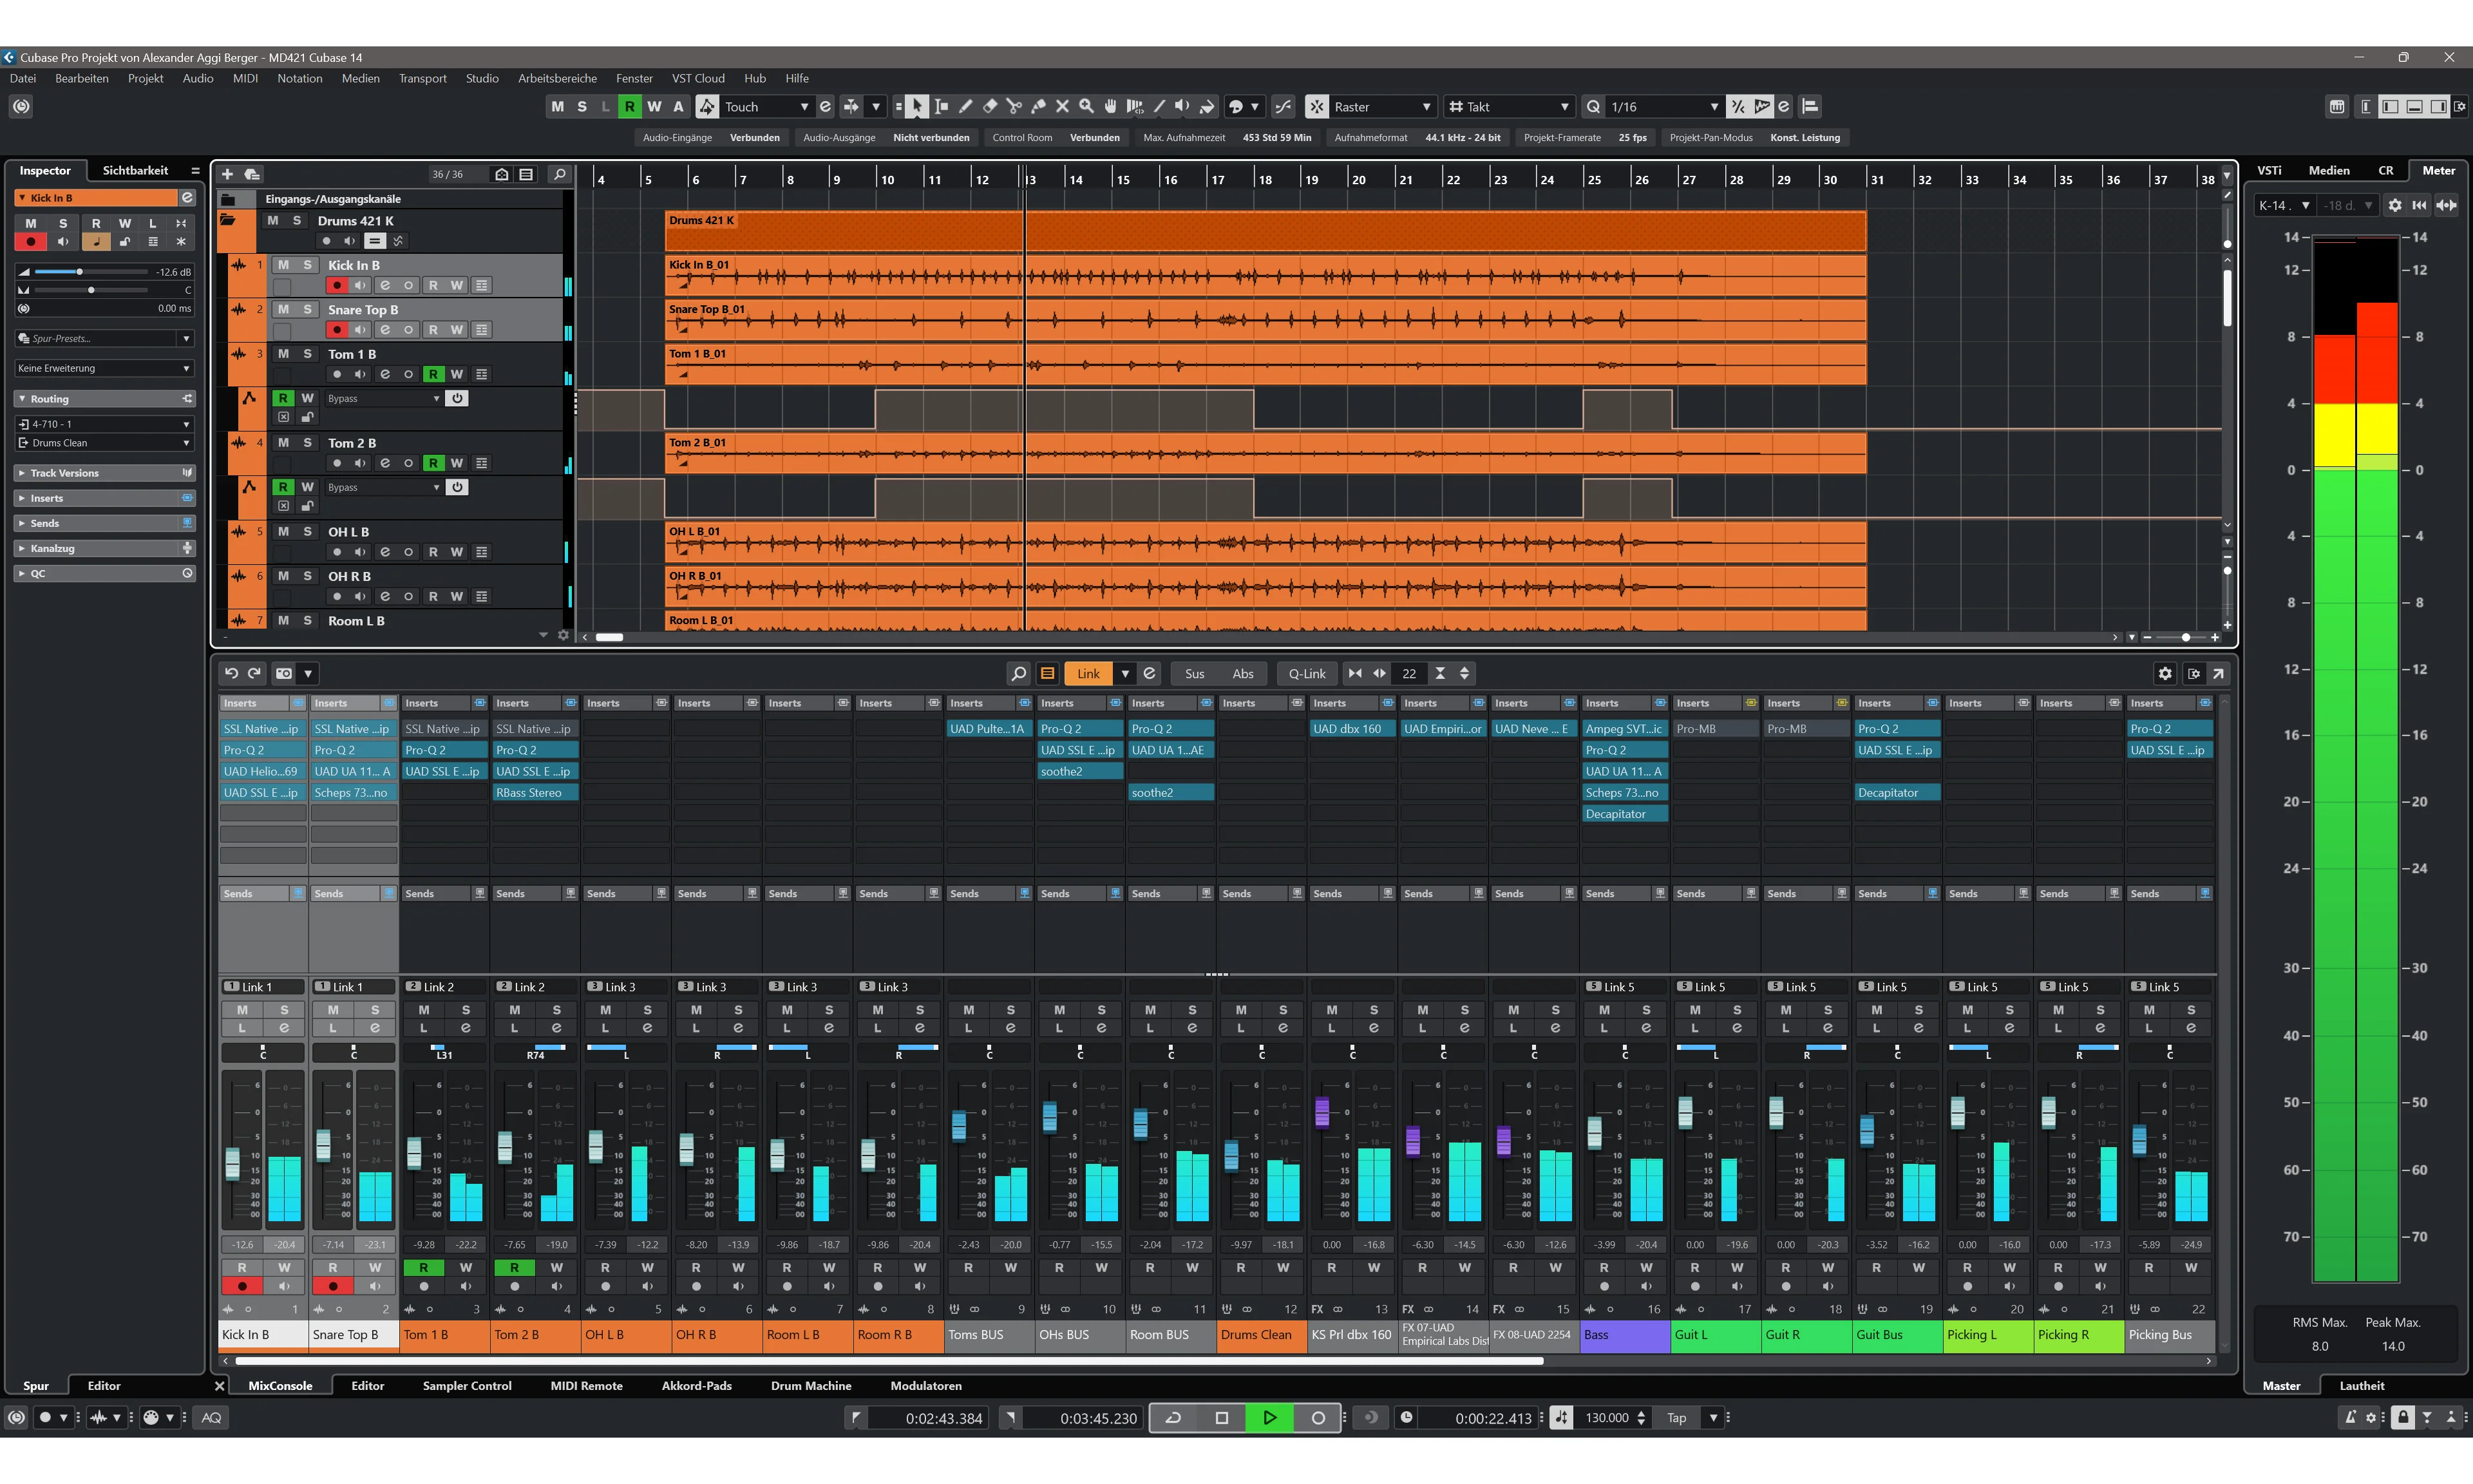Mute the Tom 1 B track
This screenshot has height=1484, width=2473.
283,354
